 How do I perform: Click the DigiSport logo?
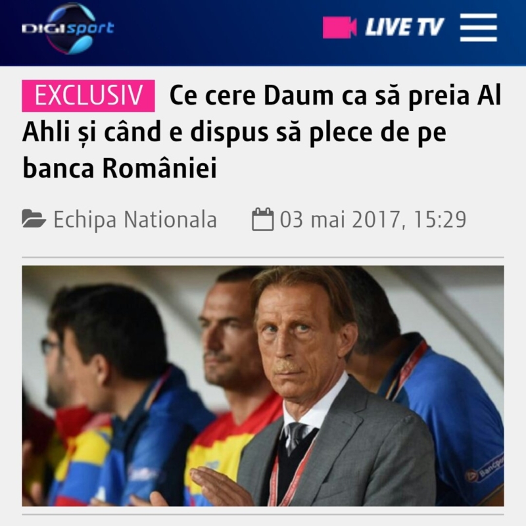pos(68,28)
